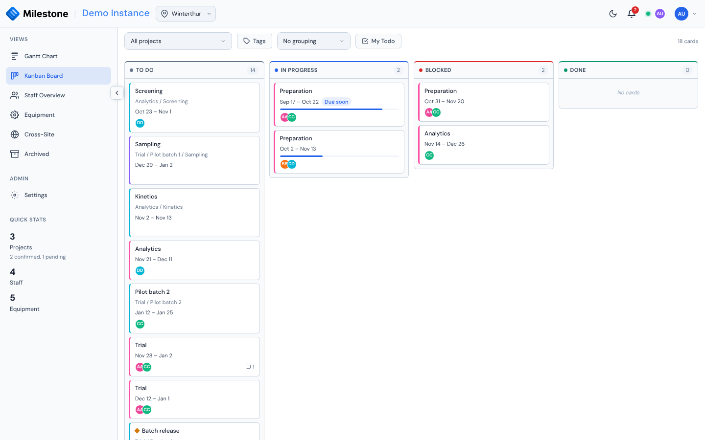Click the Equipment quick stat count
Image resolution: width=705 pixels, height=440 pixels.
point(13,298)
